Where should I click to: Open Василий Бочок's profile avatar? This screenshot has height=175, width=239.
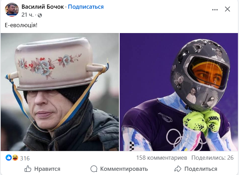[x=12, y=10]
